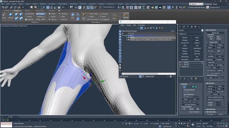Select the None constraint radio button
This screenshot has height=128, width=229.
pos(208,37)
